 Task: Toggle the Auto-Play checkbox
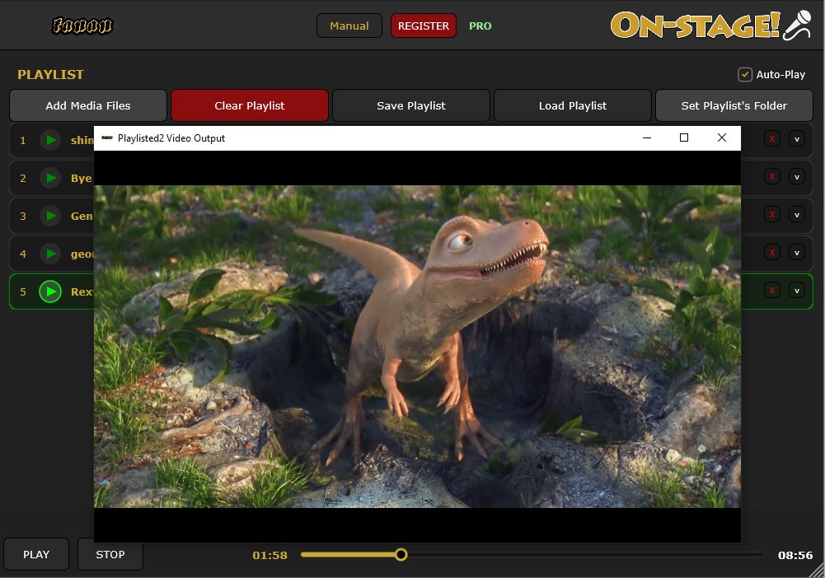[x=745, y=74]
